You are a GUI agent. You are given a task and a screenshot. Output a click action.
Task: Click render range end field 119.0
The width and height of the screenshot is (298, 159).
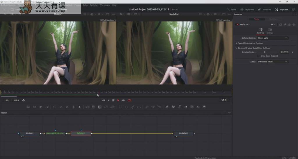[16, 100]
